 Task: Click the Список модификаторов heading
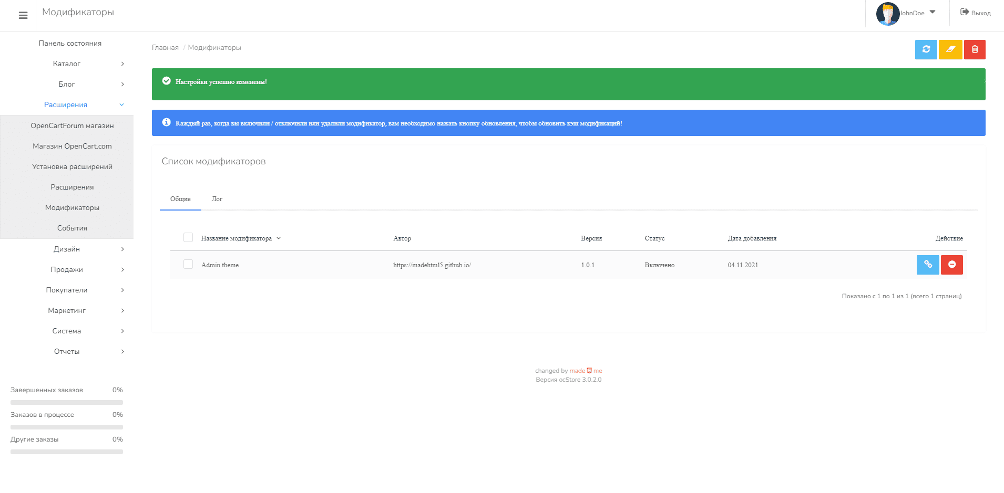pyautogui.click(x=213, y=161)
